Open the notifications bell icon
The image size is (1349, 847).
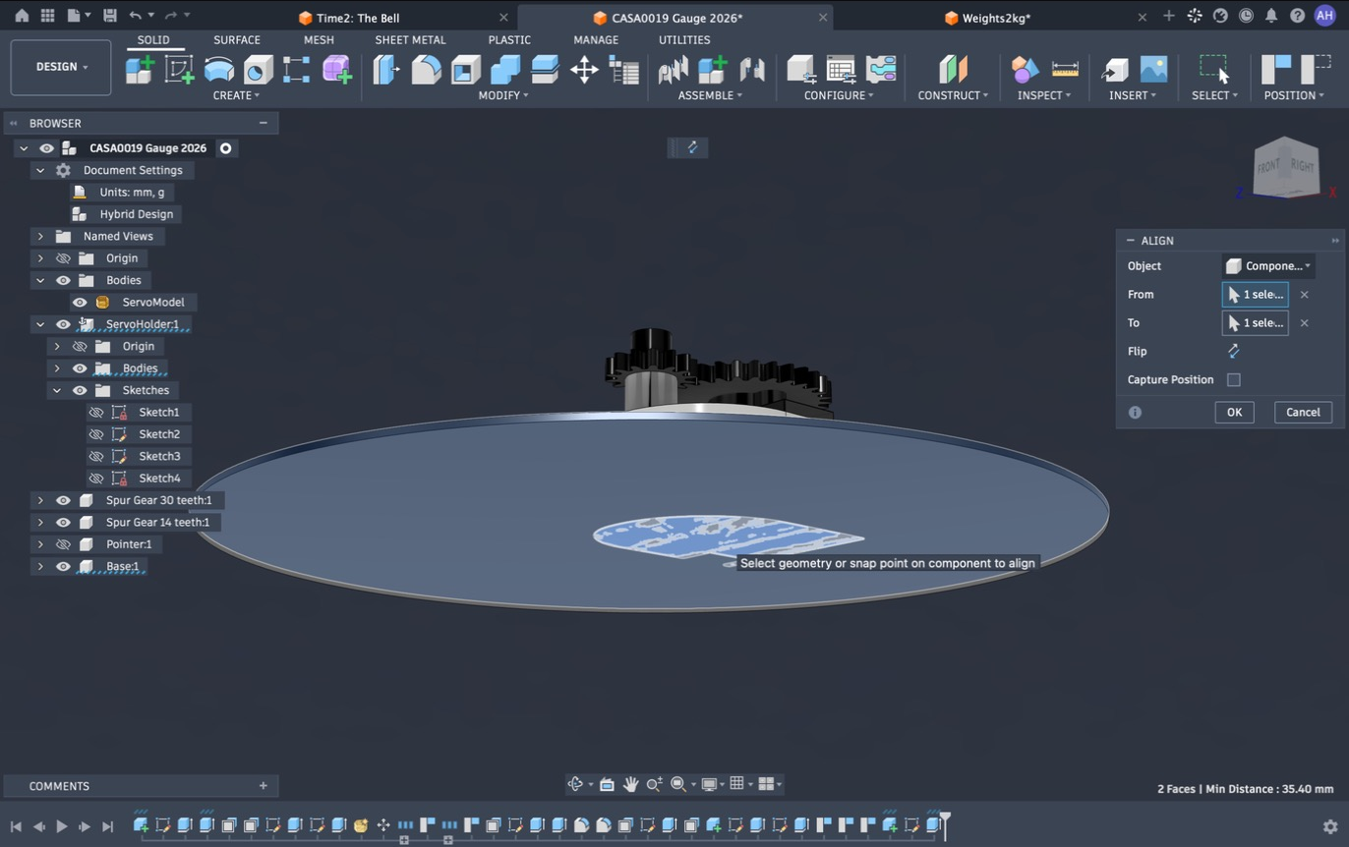pos(1271,16)
